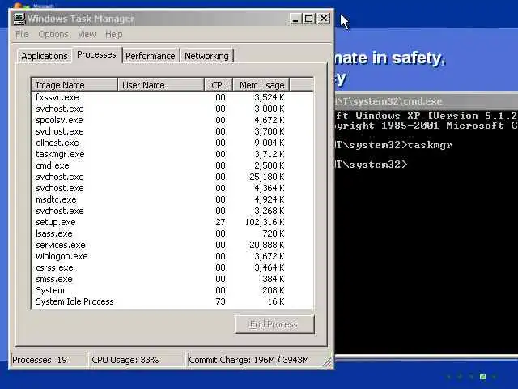This screenshot has width=518, height=389.
Task: Open the View menu
Action: [87, 34]
